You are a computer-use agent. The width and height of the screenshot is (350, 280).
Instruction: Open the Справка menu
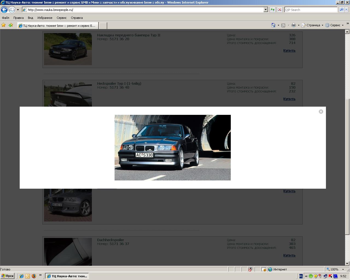77,18
